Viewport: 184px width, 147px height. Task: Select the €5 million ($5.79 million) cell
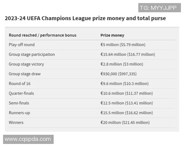click(x=123, y=45)
